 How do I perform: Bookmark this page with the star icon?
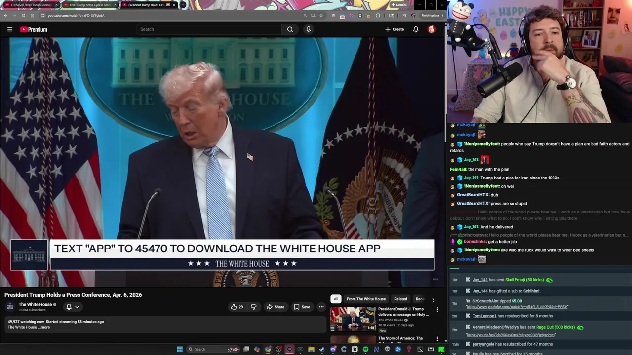coord(321,15)
